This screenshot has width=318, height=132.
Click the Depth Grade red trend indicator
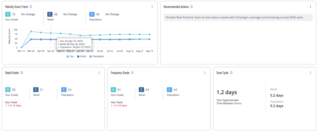[x=13, y=105]
